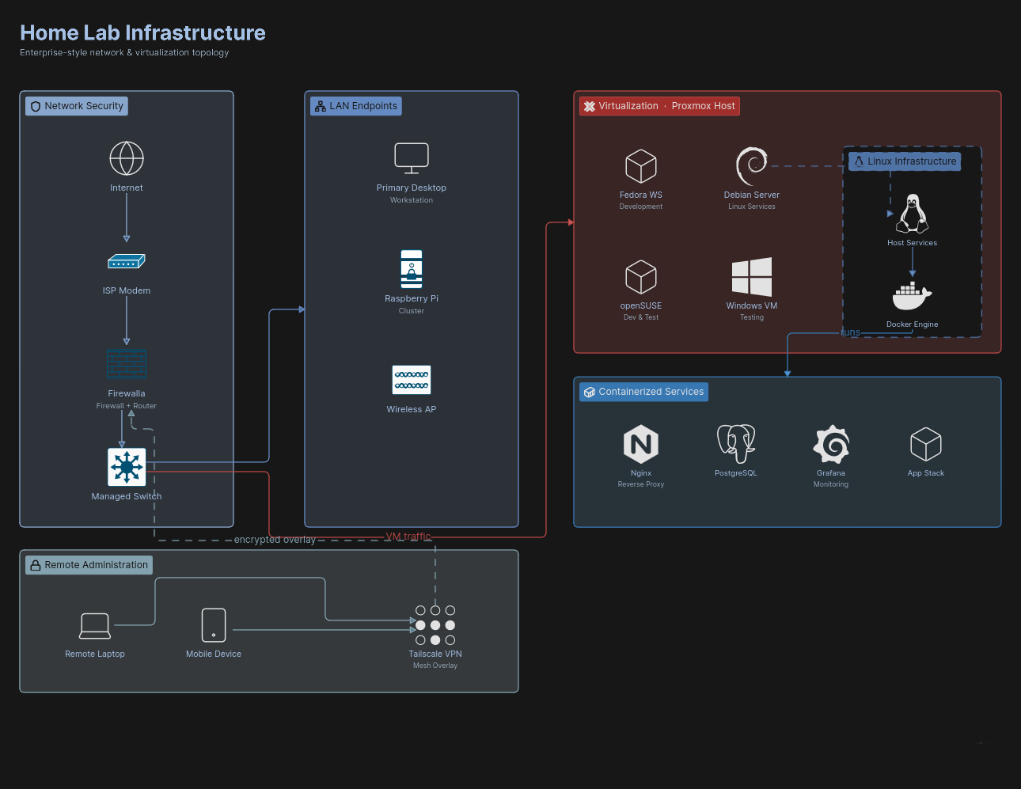Click the container icon beside Containerized Services

[x=590, y=393]
